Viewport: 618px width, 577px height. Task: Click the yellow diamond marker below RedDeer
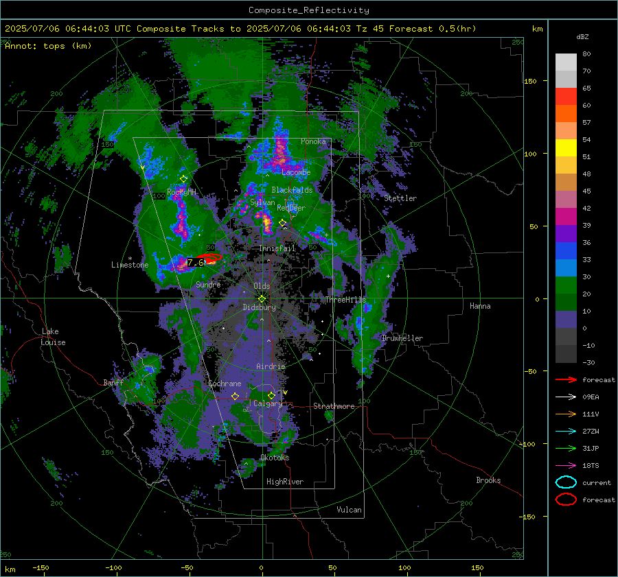coord(283,223)
